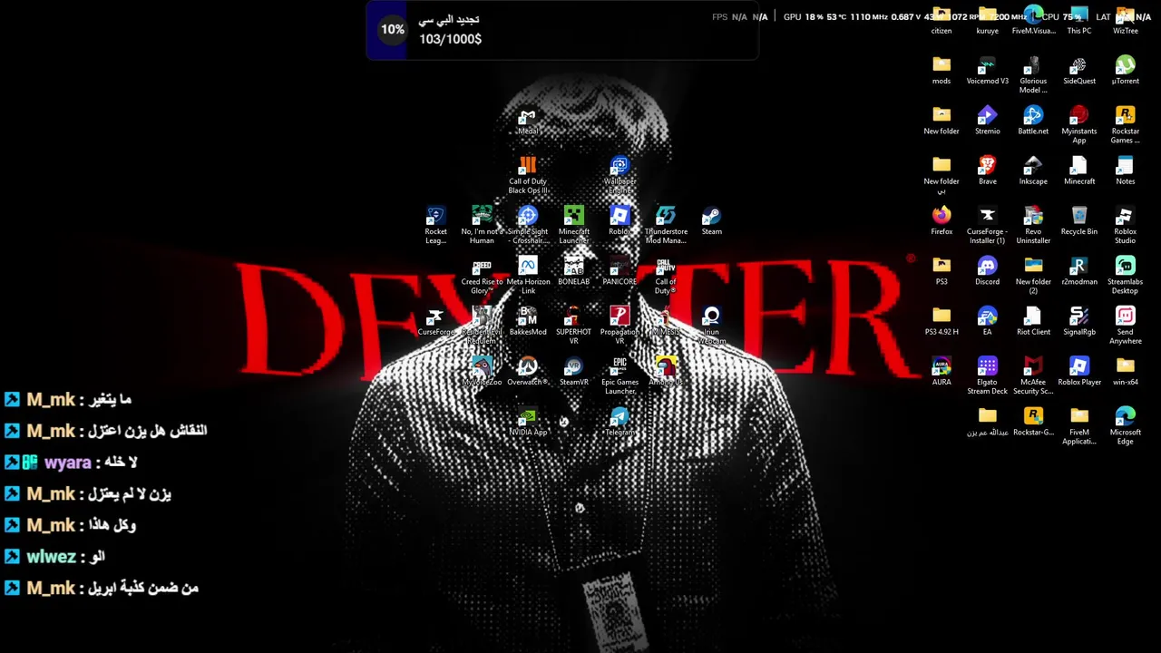Open r2modman shortcut
This screenshot has height=653, width=1161.
point(1079,271)
